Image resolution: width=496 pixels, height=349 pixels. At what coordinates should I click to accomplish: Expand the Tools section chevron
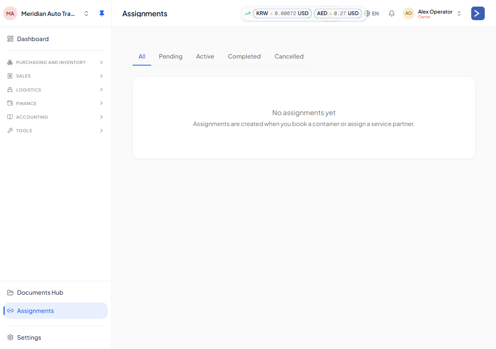(x=101, y=130)
